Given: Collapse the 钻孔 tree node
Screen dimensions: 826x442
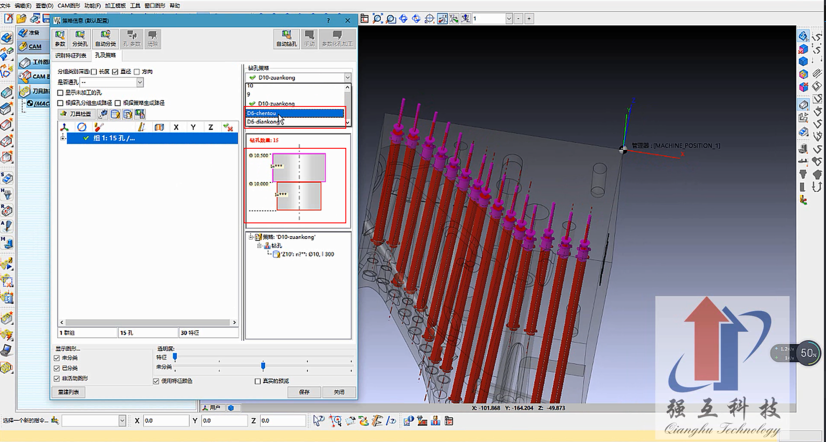Looking at the screenshot, I should (260, 246).
